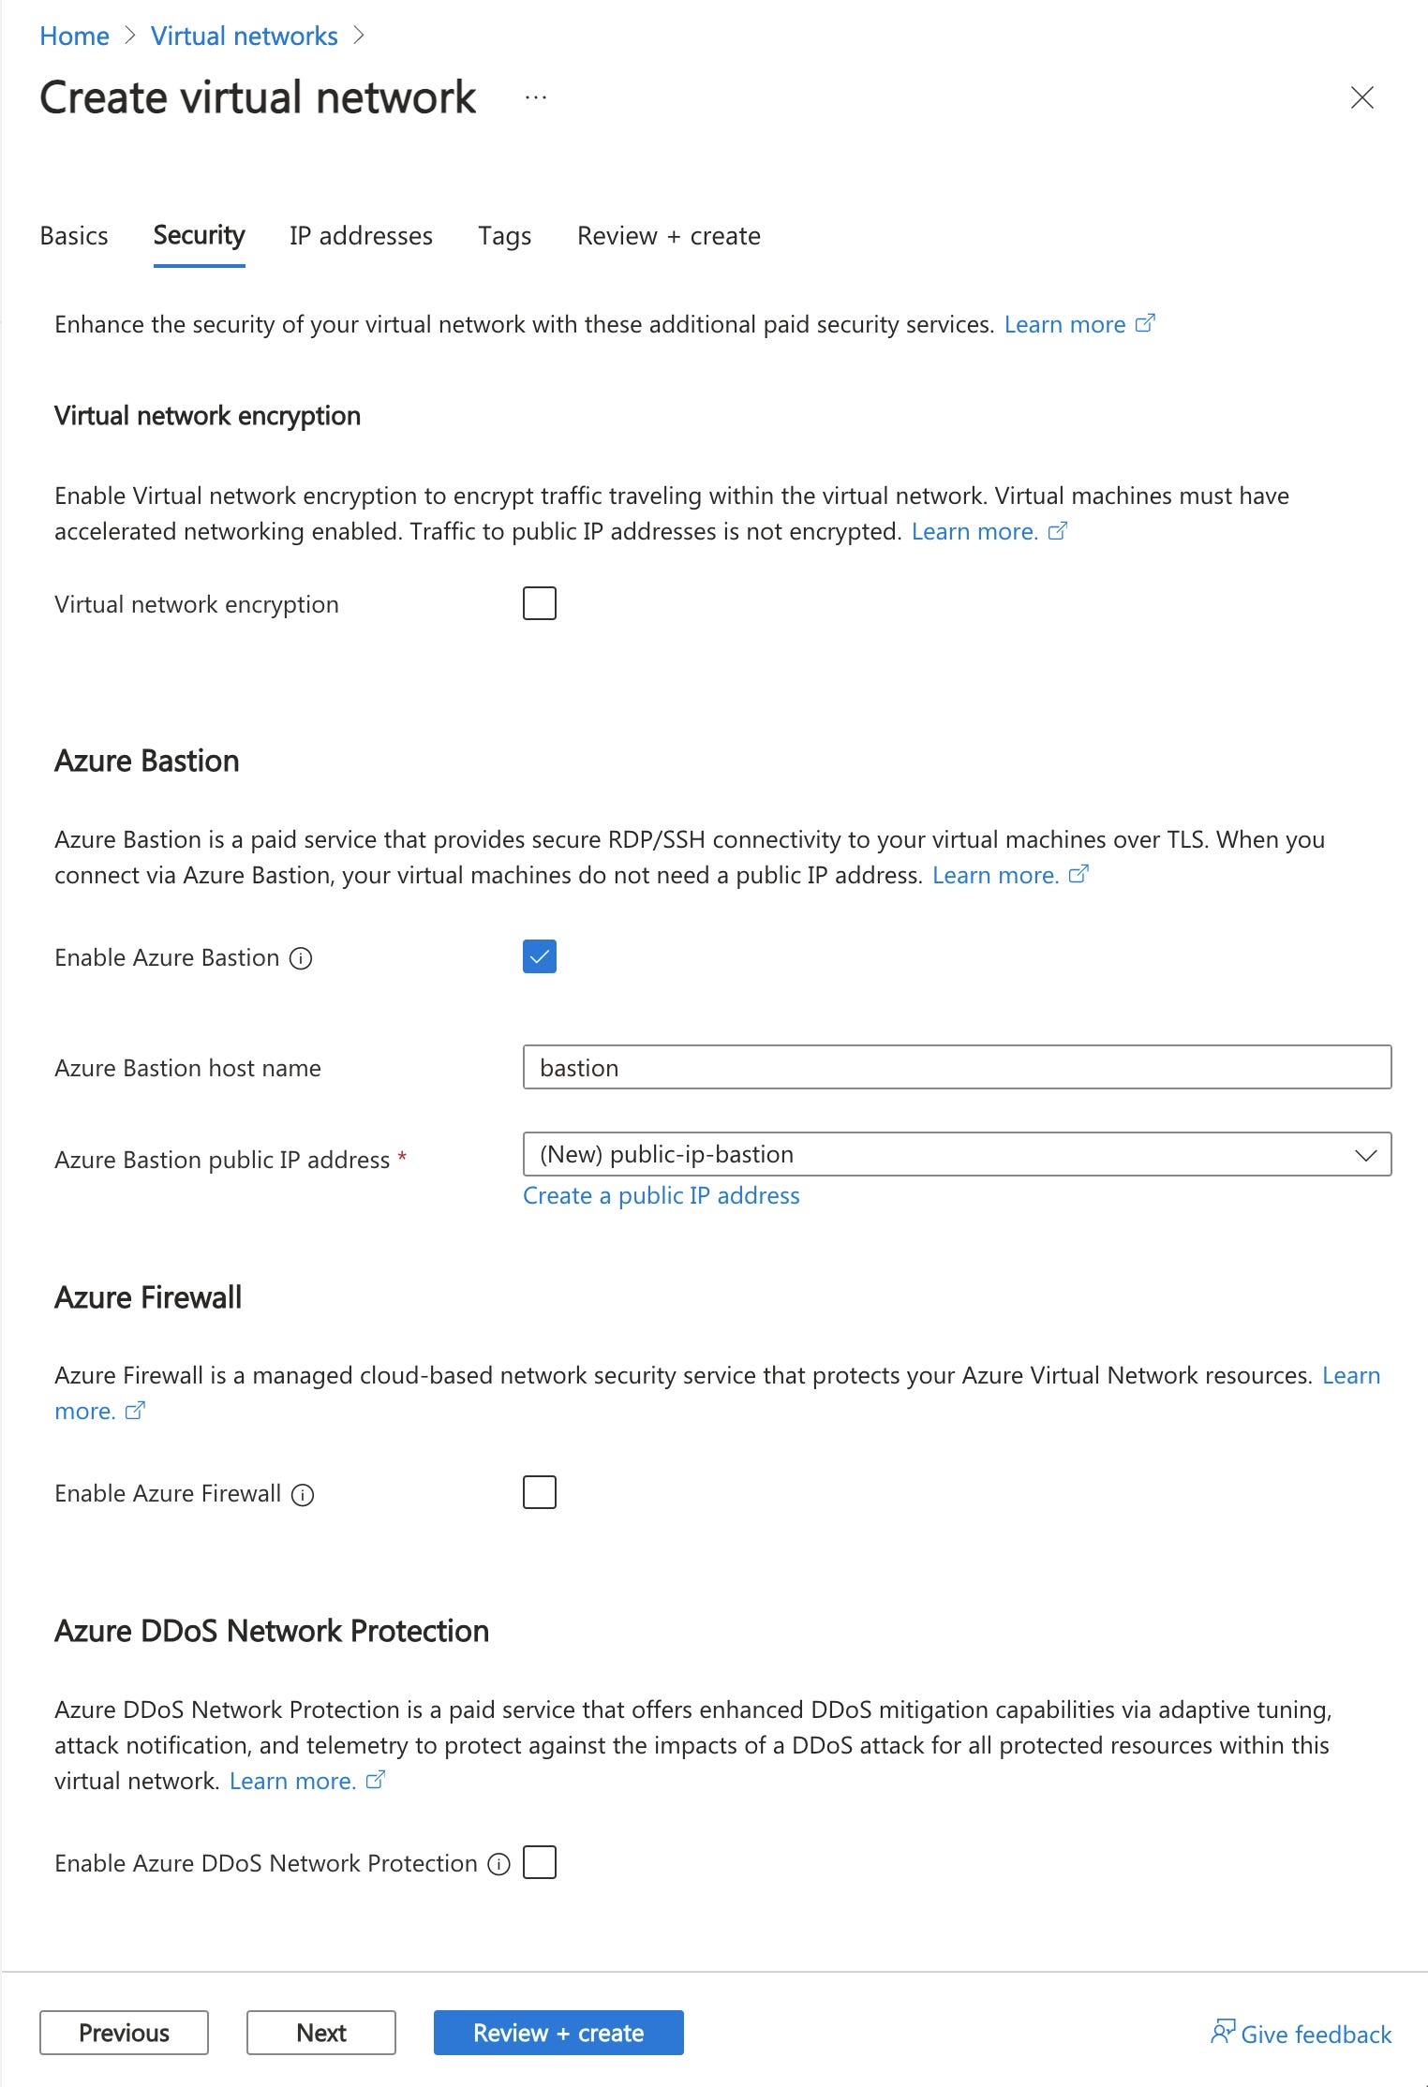Go back using the Previous button
This screenshot has width=1428, height=2087.
[x=124, y=2033]
